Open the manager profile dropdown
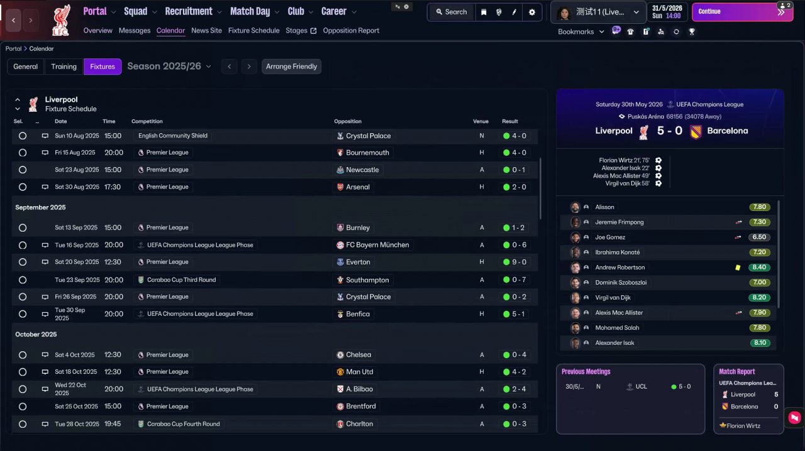This screenshot has height=451, width=805. pos(598,12)
